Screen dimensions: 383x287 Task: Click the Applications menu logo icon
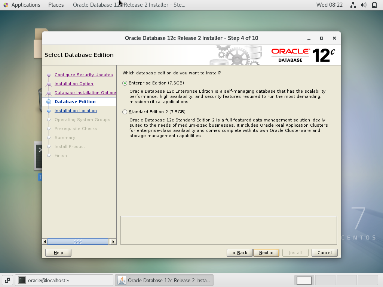click(6, 5)
